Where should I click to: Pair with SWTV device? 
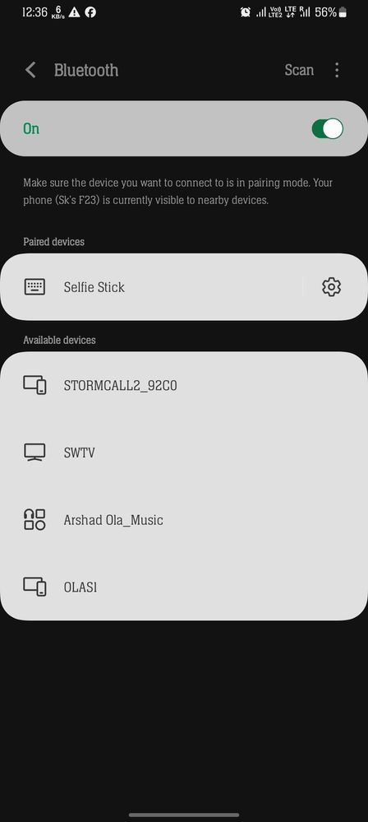184,453
